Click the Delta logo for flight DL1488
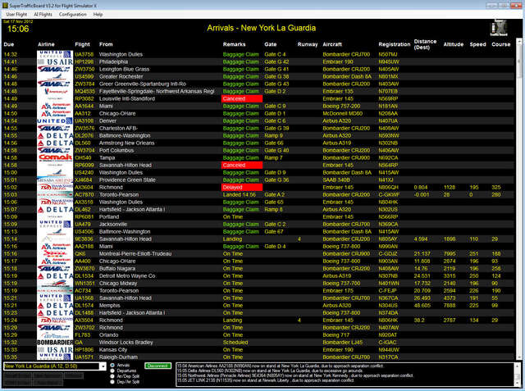525x391 pixels. [x=55, y=313]
